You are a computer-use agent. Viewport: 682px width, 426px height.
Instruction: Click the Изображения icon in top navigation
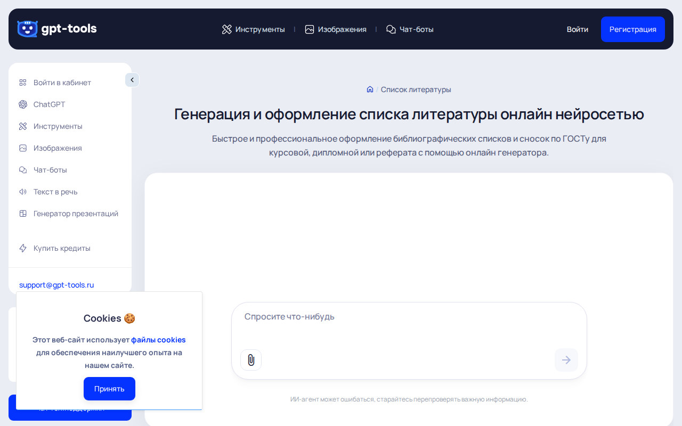pyautogui.click(x=310, y=29)
